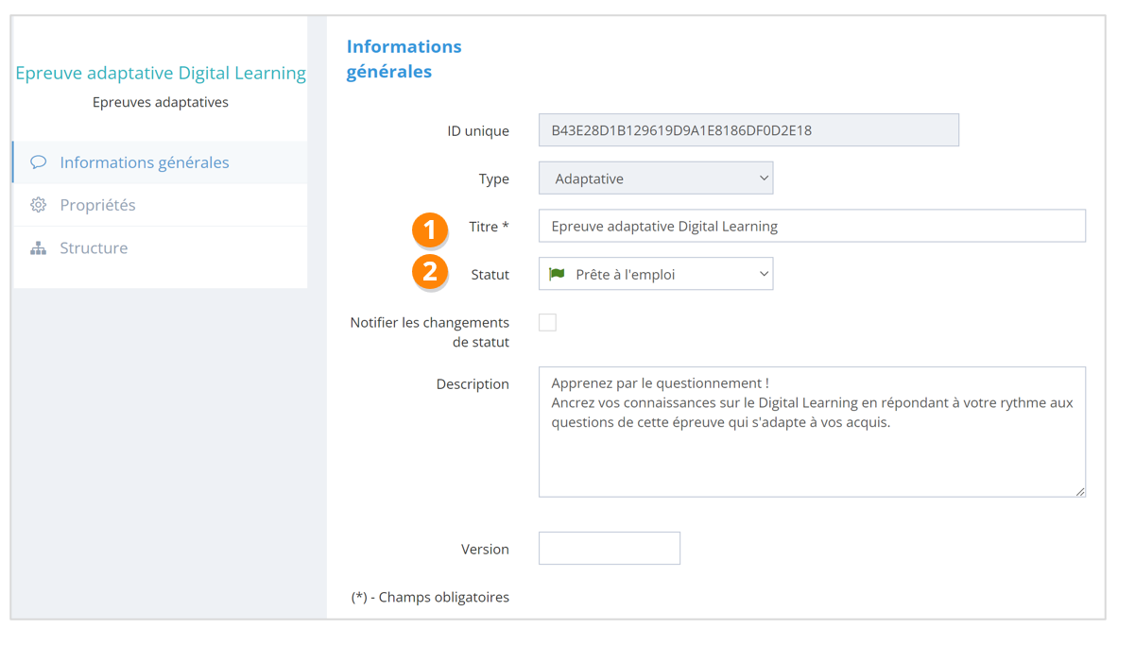1135x645 pixels.
Task: Open the Type dropdown showing Adaptative
Action: click(655, 178)
